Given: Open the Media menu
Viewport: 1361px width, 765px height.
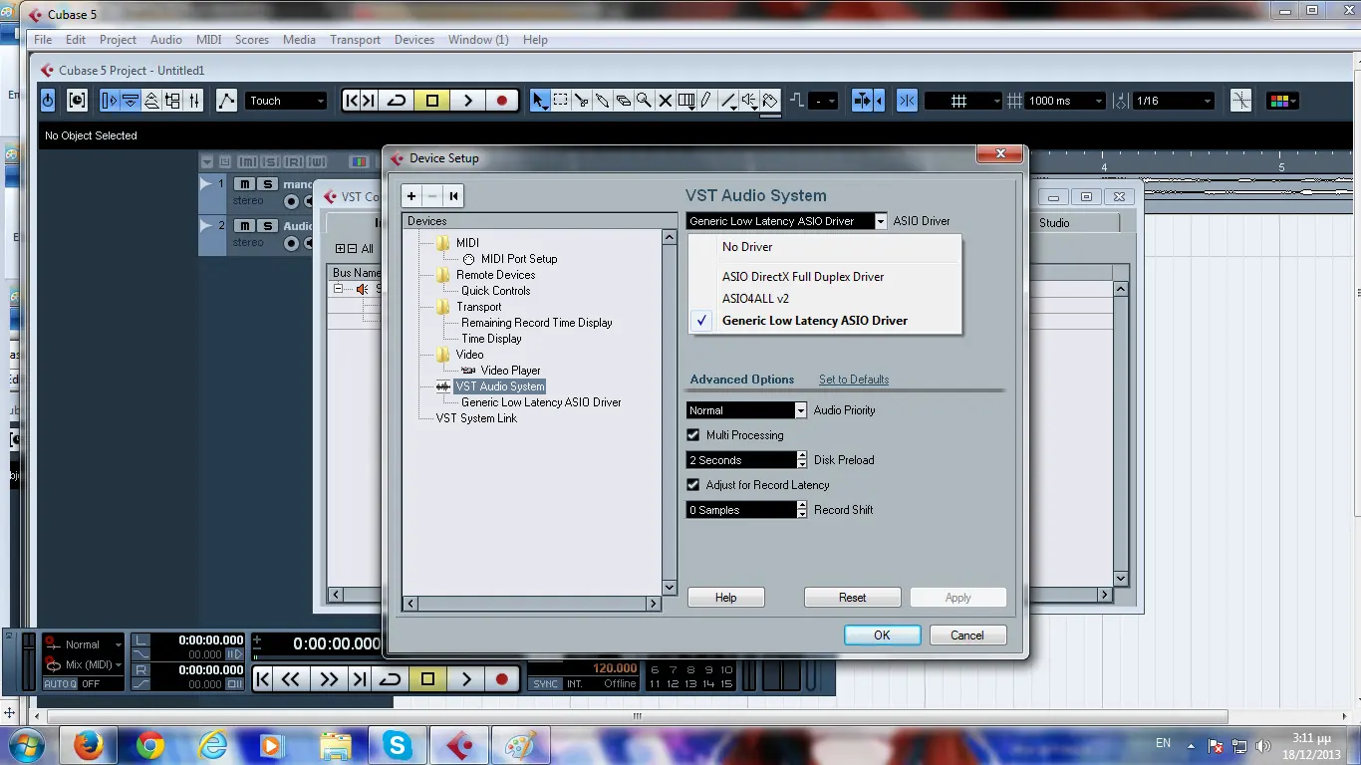Looking at the screenshot, I should [299, 40].
